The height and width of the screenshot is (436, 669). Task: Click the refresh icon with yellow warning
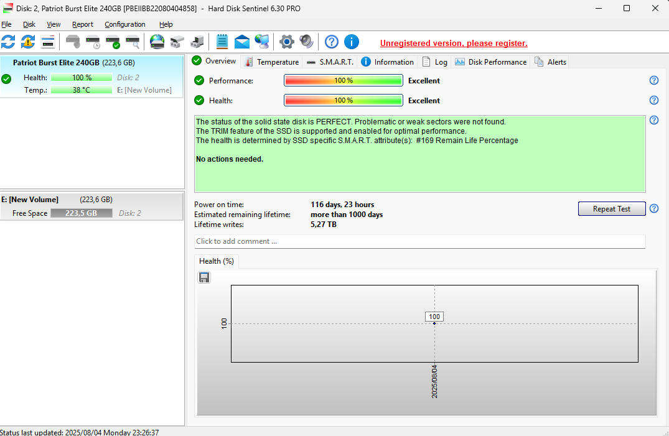(28, 42)
